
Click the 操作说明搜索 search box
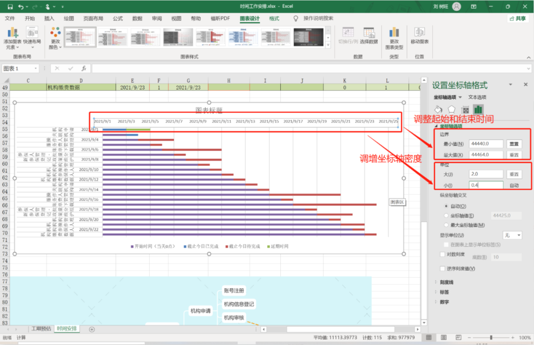pyautogui.click(x=318, y=18)
